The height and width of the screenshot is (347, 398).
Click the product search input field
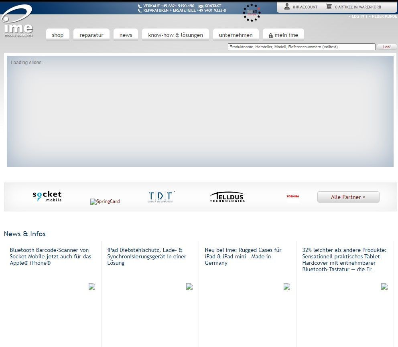(301, 47)
